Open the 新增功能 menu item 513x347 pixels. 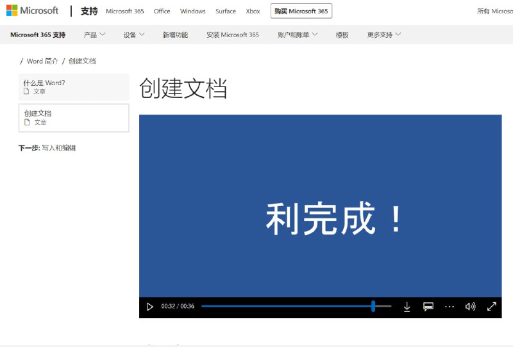(175, 35)
